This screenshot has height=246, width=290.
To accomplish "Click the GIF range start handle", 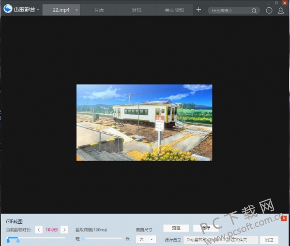I will click(x=8, y=240).
